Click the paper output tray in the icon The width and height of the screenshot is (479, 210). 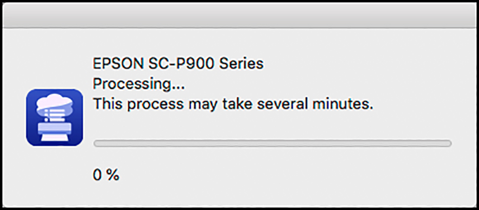55,138
